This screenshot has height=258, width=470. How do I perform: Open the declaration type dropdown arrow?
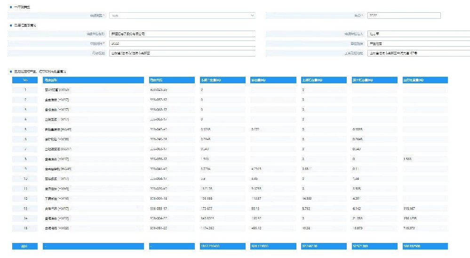click(x=252, y=16)
